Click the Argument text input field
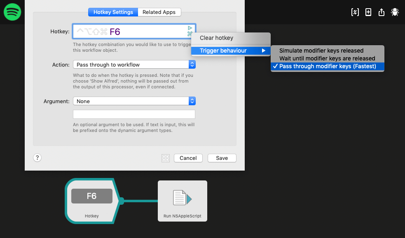Image resolution: width=405 pixels, height=238 pixels. click(x=134, y=114)
